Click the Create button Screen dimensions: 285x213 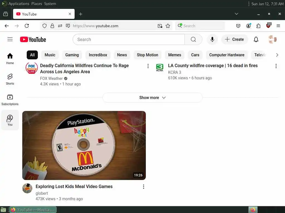[x=234, y=39]
